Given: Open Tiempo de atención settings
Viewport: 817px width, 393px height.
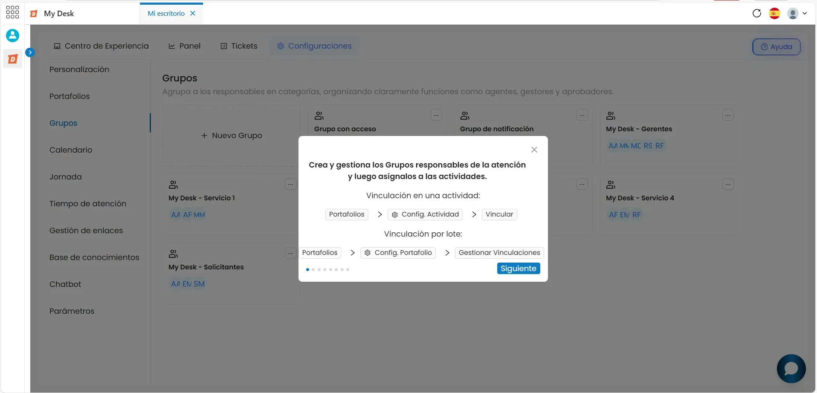Looking at the screenshot, I should (x=88, y=204).
